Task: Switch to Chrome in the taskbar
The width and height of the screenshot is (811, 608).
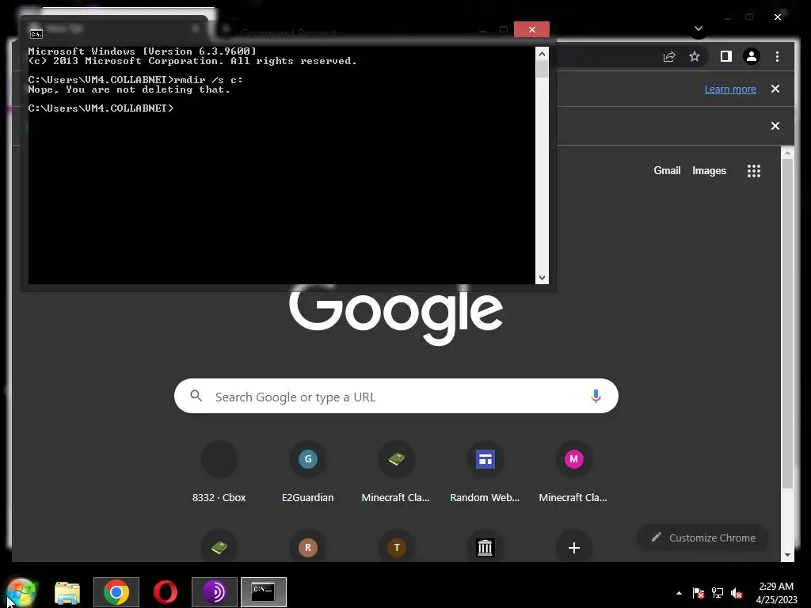Action: pos(116,592)
